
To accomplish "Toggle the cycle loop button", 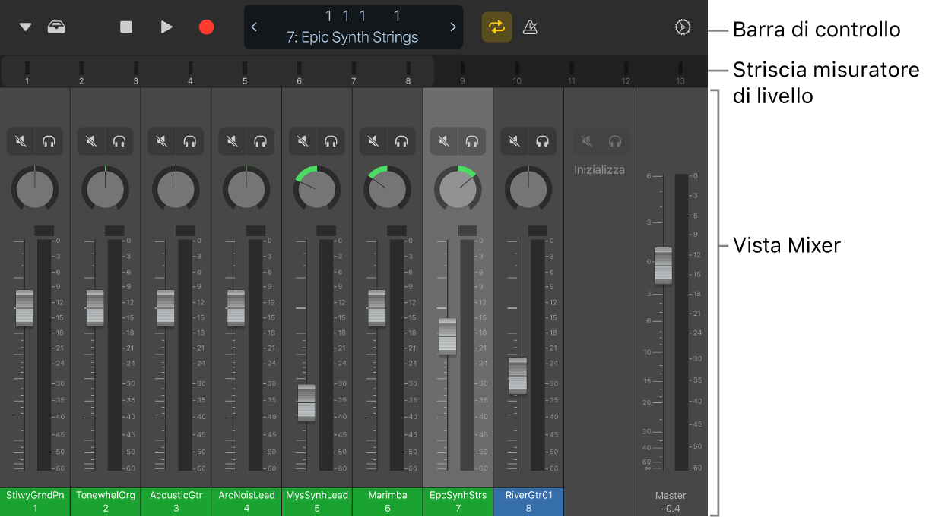I will (x=496, y=27).
